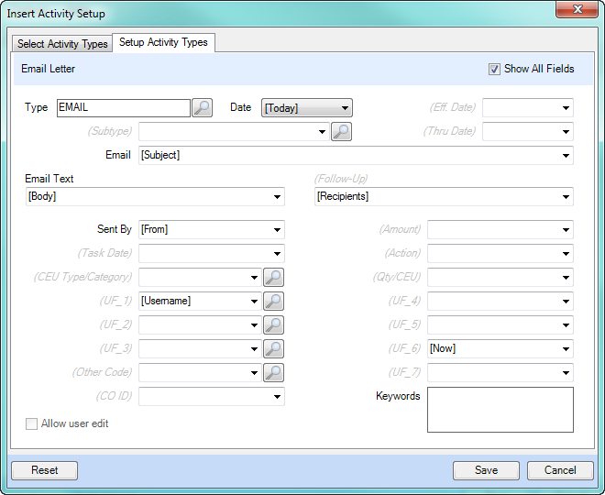Switch to the Select Activity Types tab
605x495 pixels.
pyautogui.click(x=62, y=44)
